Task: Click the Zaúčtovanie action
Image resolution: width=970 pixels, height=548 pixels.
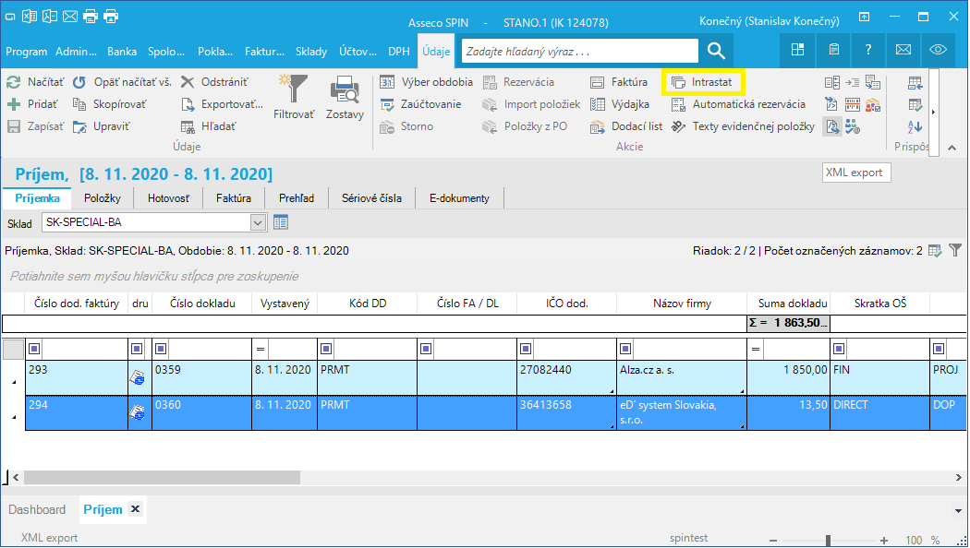Action: [x=421, y=104]
